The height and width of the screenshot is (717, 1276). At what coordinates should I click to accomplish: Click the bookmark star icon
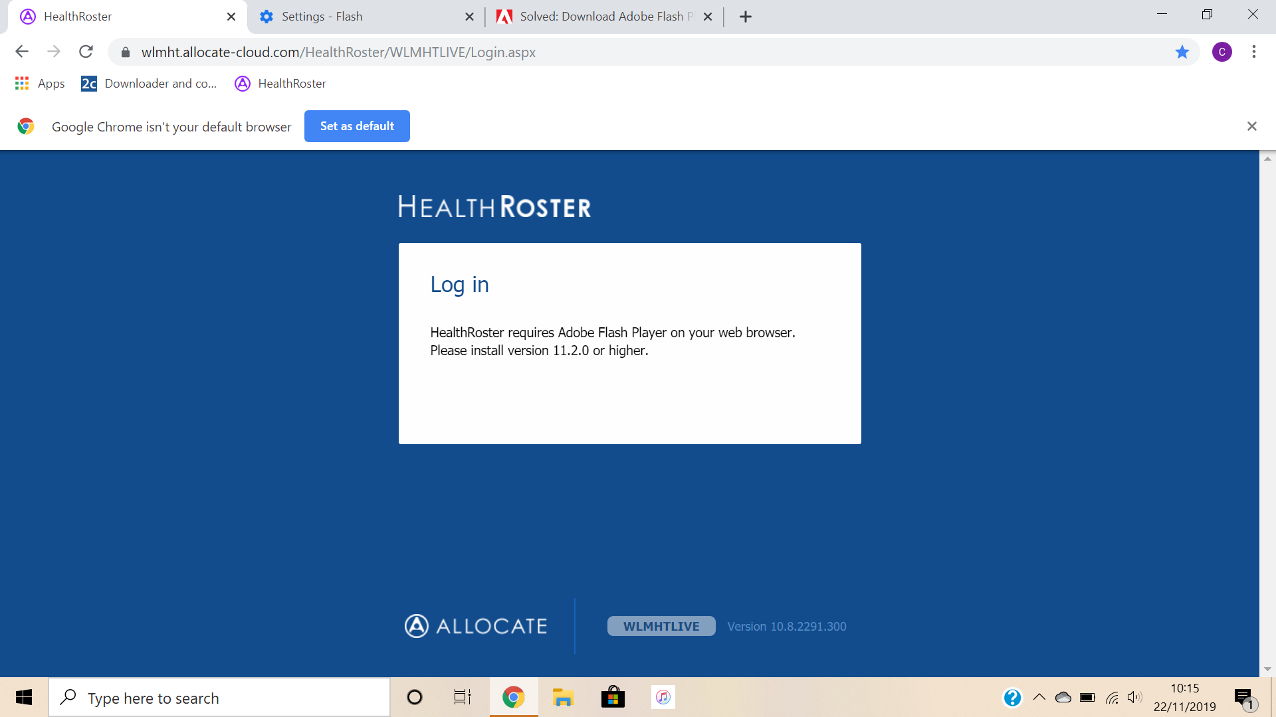1182,52
